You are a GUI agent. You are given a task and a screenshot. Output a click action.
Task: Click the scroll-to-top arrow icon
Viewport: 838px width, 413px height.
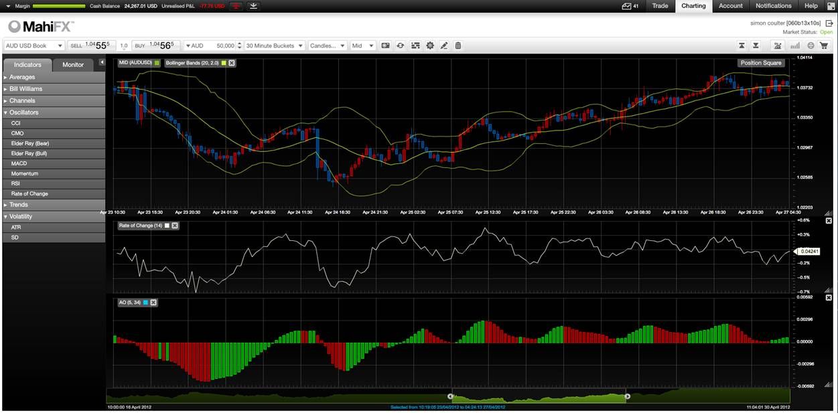[x=742, y=46]
